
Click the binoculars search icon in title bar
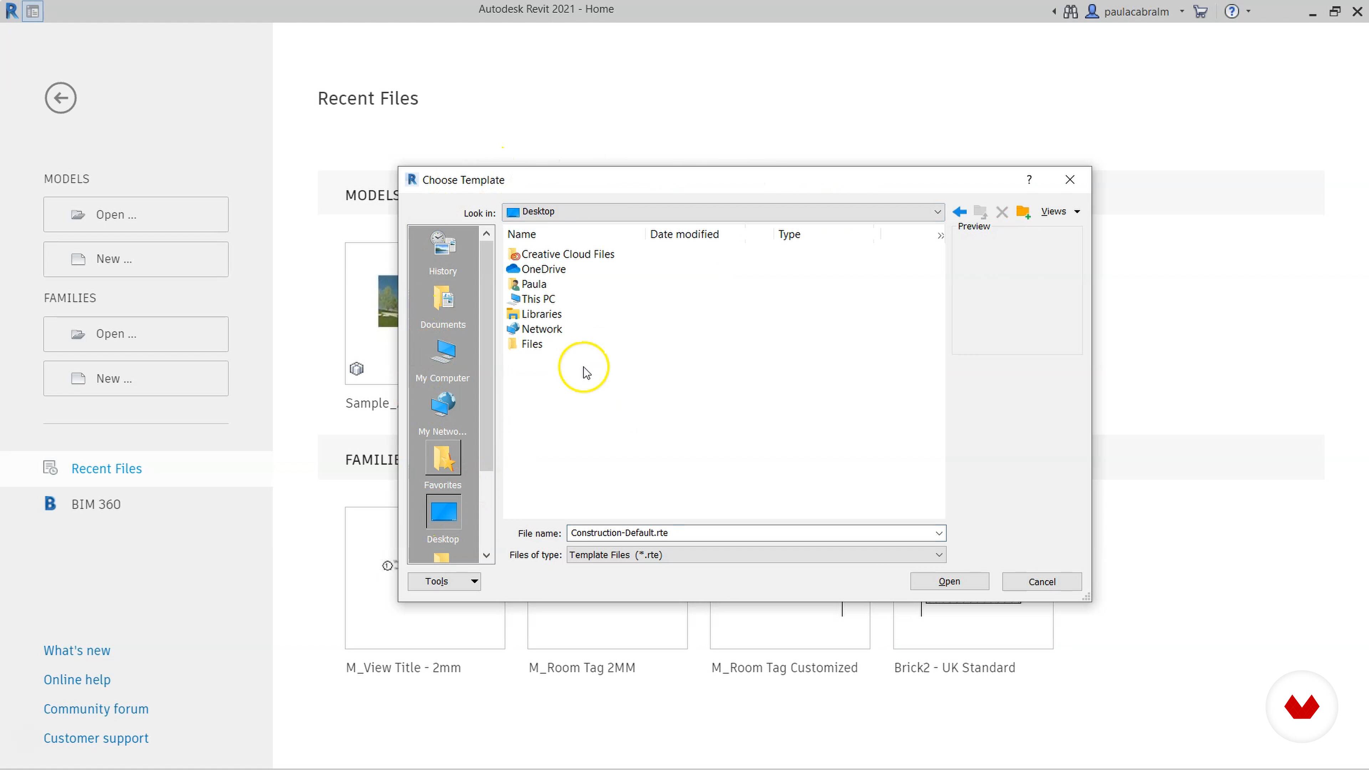pos(1070,11)
